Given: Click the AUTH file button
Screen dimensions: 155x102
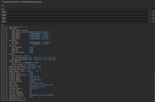Looking at the screenshot, I should point(4,15).
